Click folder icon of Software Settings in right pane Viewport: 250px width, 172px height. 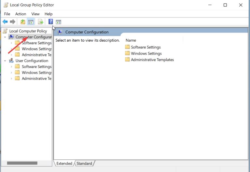pos(127,47)
